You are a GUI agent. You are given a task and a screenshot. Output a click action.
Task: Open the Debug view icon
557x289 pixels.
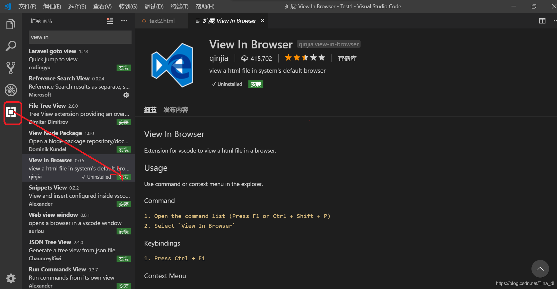tap(11, 90)
